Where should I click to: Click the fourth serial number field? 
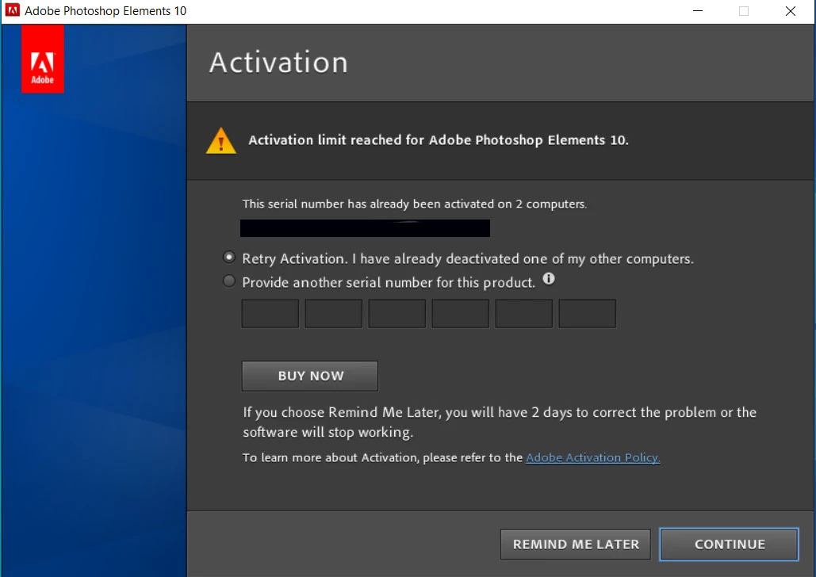461,313
